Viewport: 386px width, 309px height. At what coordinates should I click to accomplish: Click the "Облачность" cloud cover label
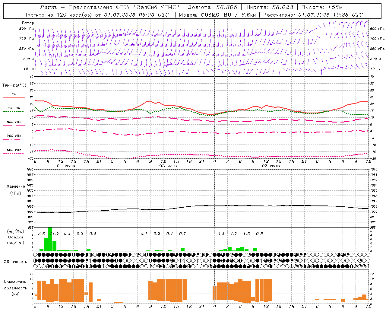click(15, 262)
